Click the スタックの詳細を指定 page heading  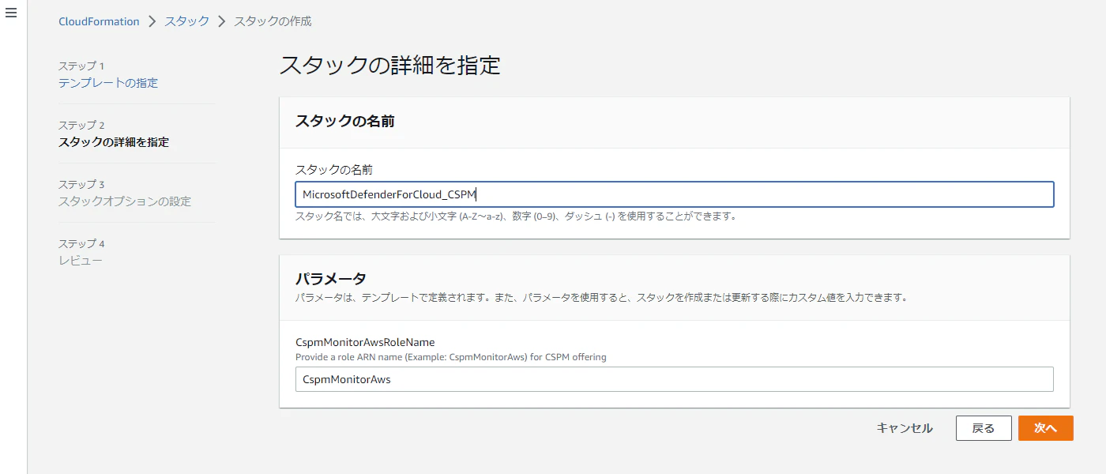390,65
